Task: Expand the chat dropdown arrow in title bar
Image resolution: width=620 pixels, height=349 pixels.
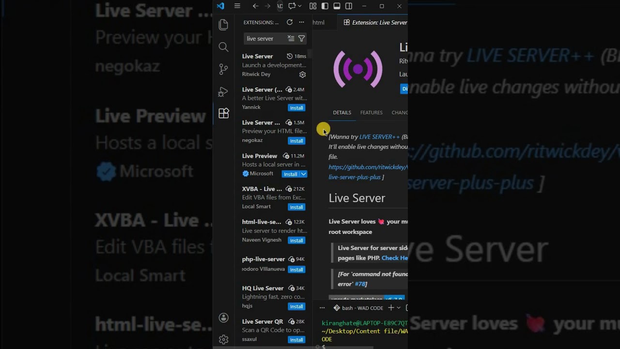Action: 300,6
